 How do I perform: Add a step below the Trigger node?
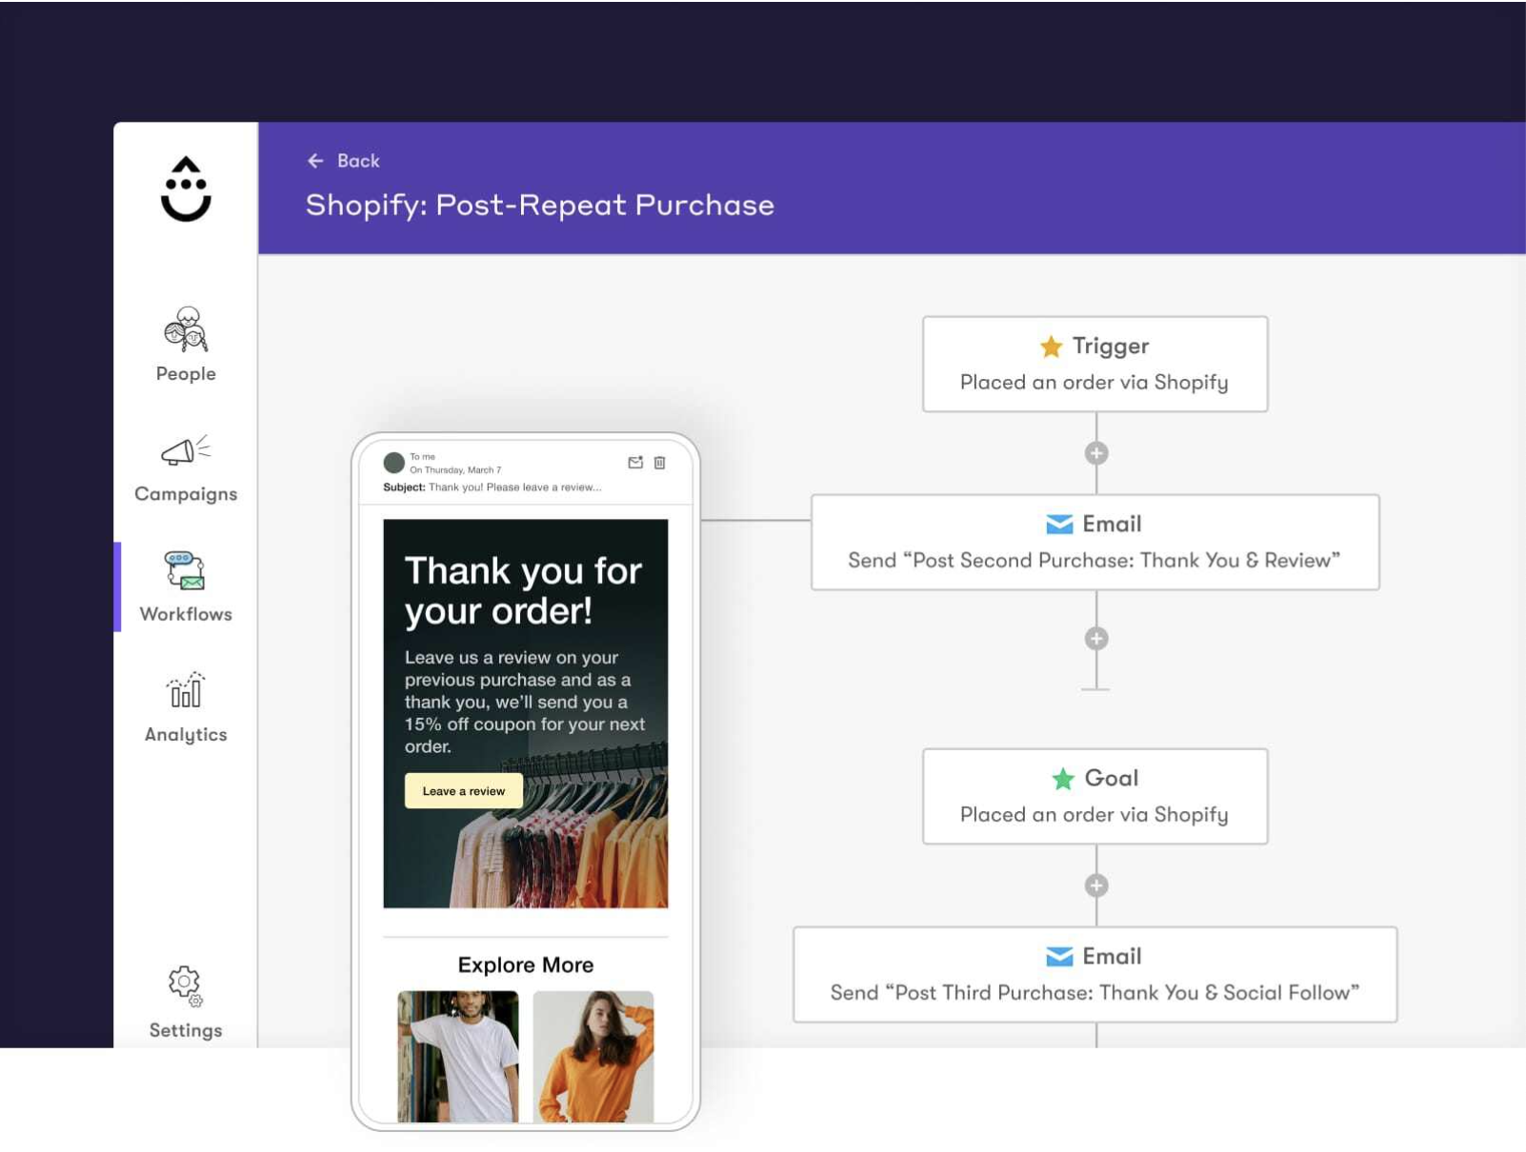(x=1095, y=452)
